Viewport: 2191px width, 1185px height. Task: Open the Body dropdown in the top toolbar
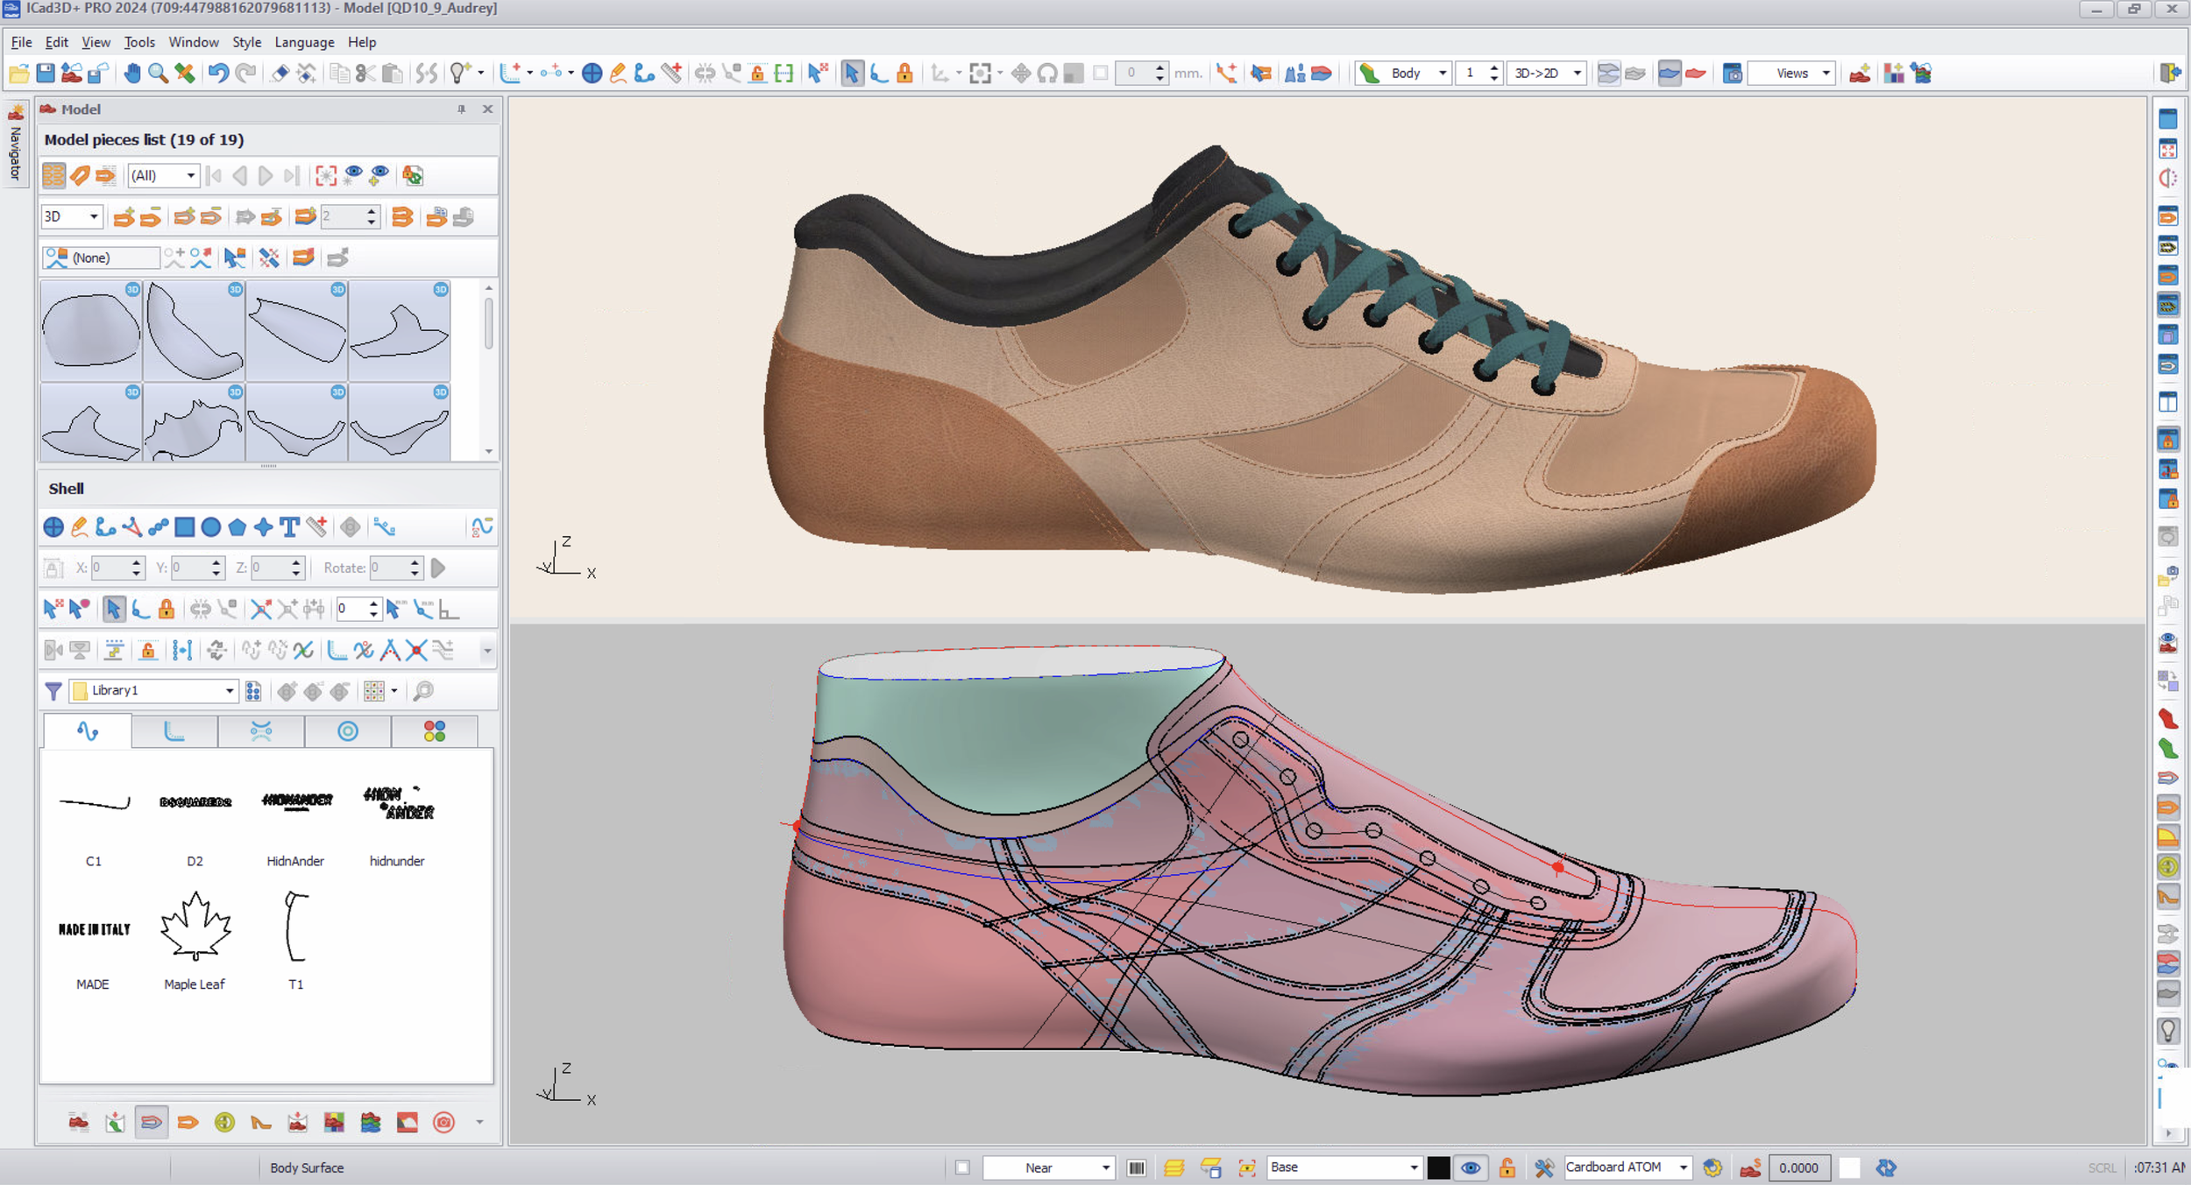point(1442,74)
